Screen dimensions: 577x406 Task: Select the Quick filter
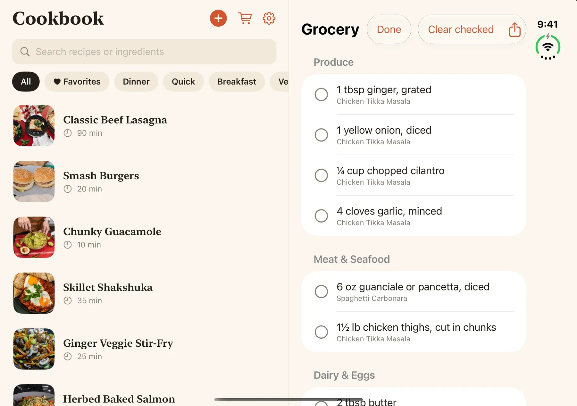pos(183,81)
